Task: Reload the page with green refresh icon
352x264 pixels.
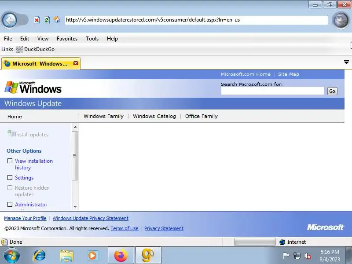Action: [x=47, y=20]
